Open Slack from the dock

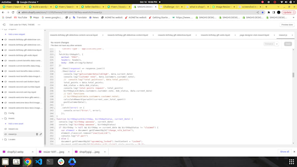tap(61, 162)
